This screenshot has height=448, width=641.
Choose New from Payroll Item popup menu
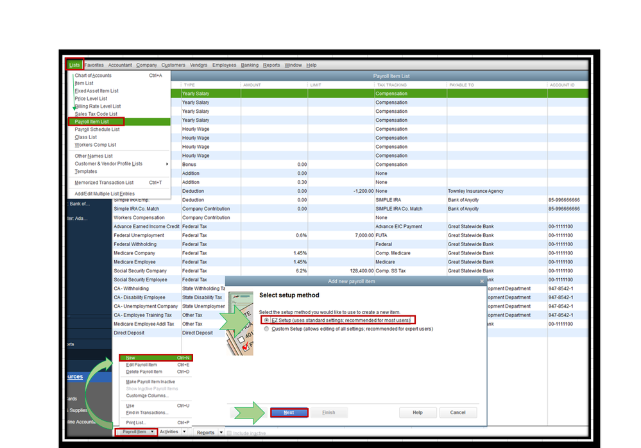(x=156, y=358)
